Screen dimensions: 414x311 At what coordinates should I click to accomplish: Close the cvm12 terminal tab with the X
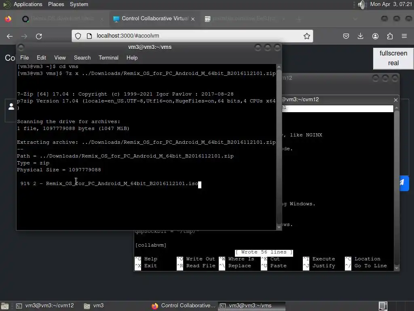click(x=395, y=100)
